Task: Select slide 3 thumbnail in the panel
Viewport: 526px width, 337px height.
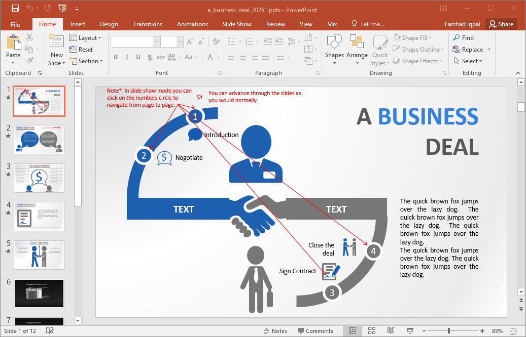Action: [39, 178]
